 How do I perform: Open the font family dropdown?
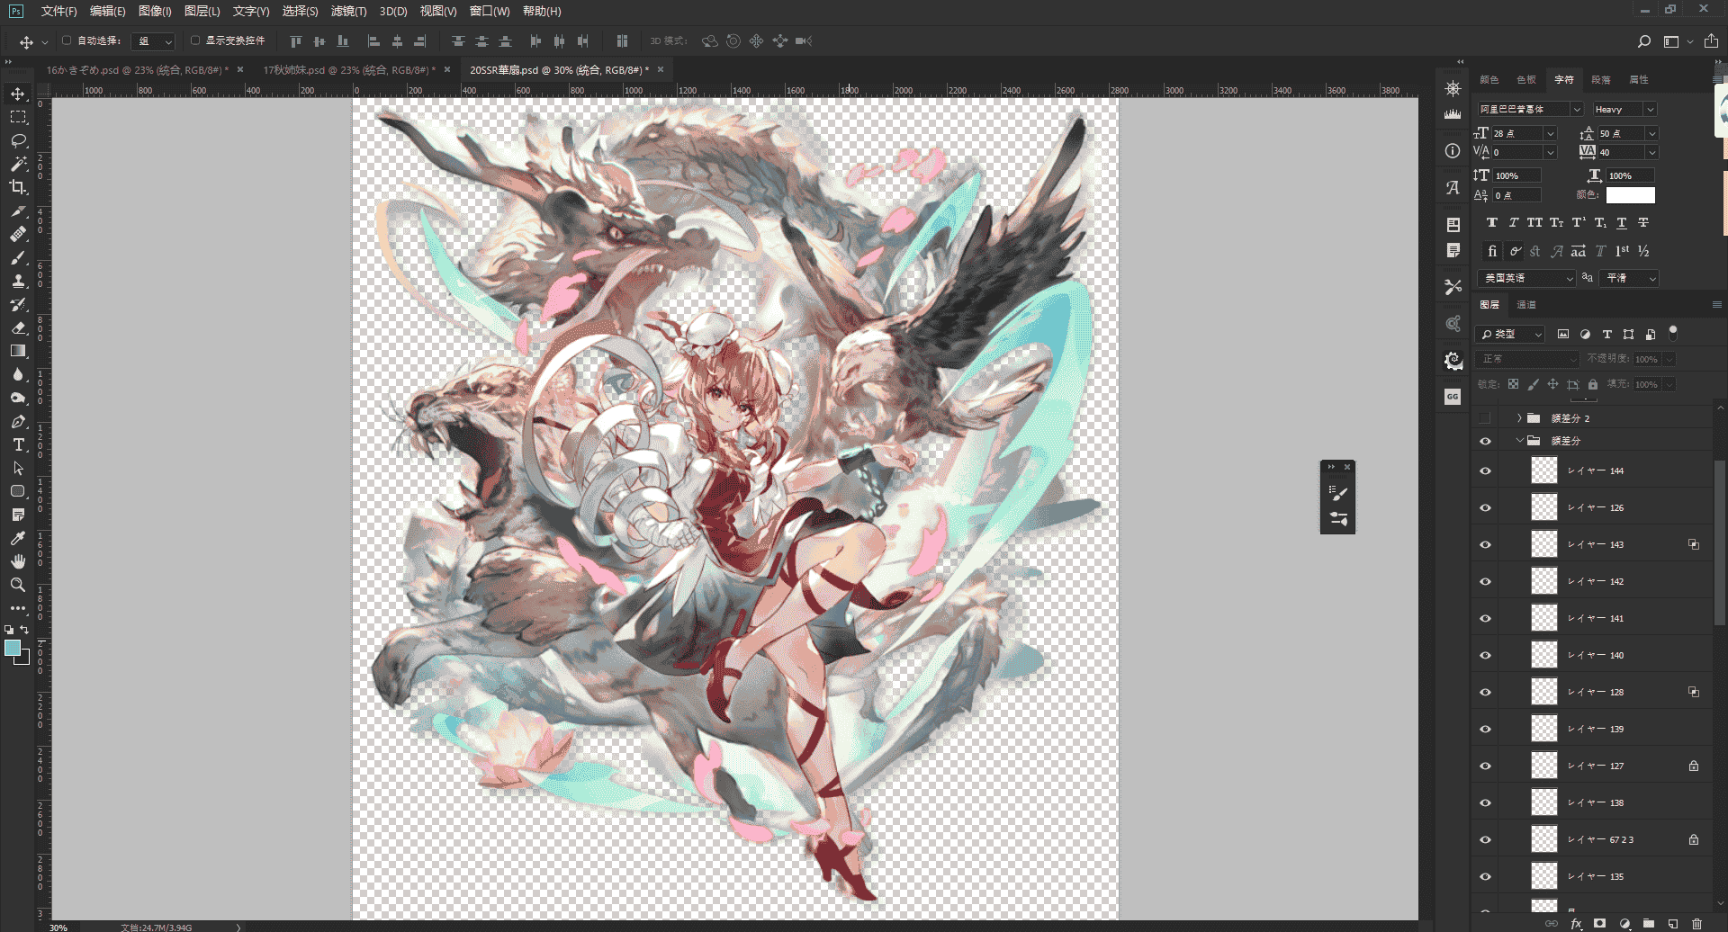pyautogui.click(x=1577, y=109)
